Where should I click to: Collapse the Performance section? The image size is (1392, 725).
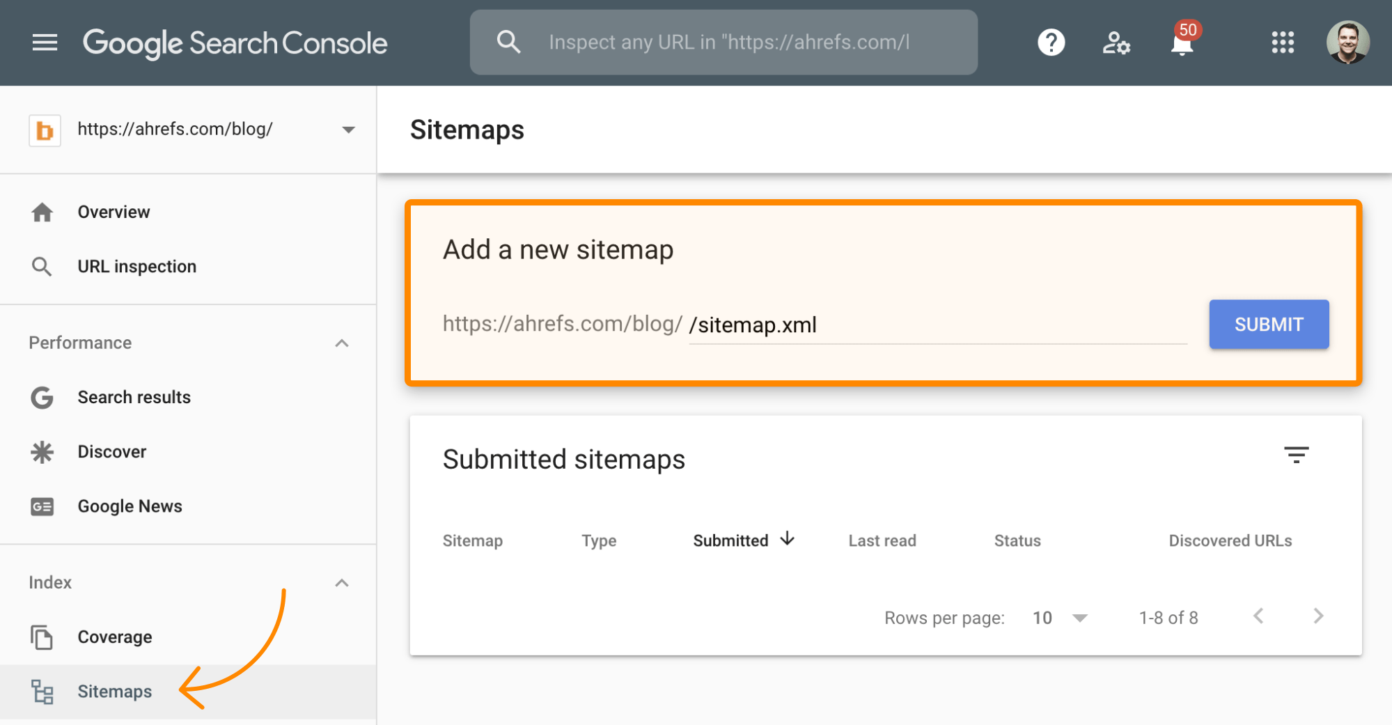click(341, 342)
